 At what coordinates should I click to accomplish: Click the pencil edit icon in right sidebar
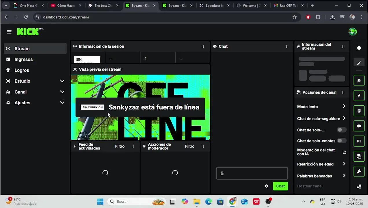click(x=359, y=63)
